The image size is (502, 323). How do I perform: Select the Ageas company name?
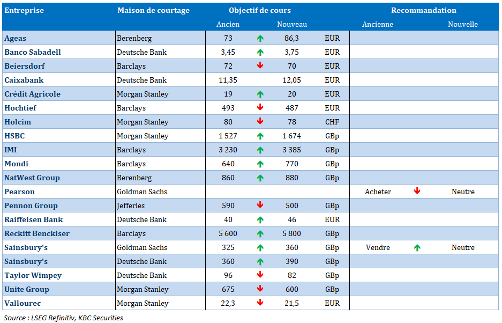[x=16, y=39]
